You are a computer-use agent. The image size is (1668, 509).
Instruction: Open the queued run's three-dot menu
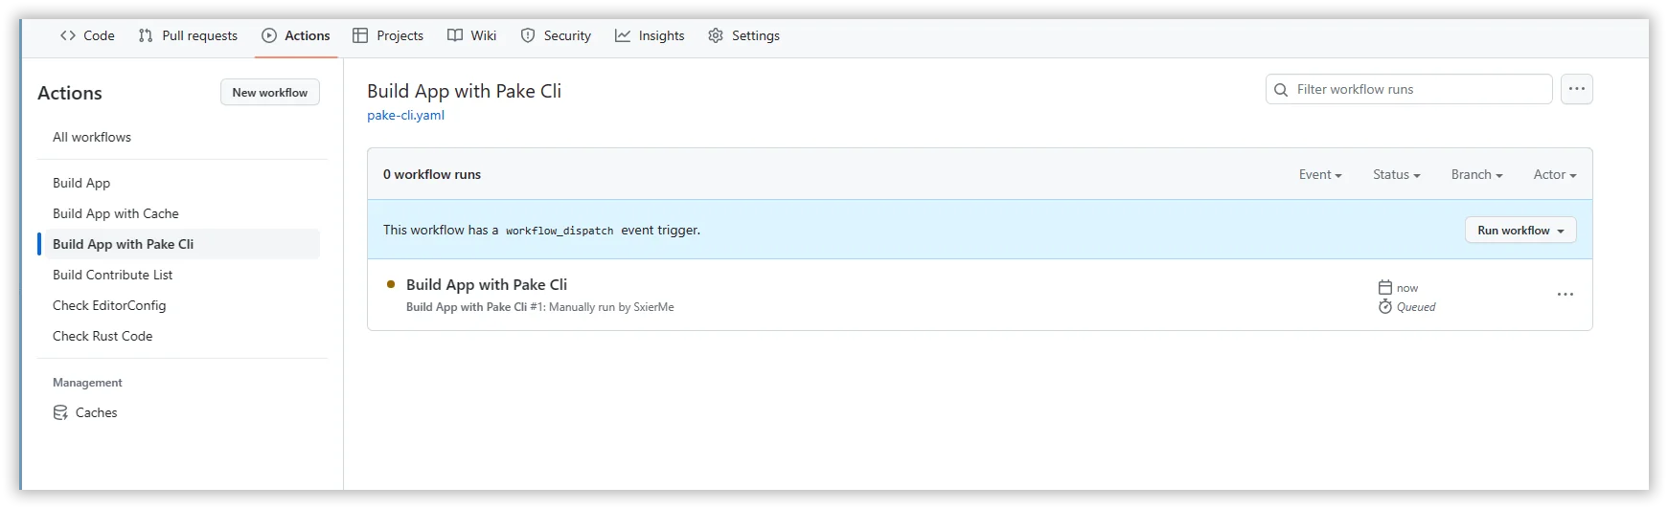tap(1565, 295)
